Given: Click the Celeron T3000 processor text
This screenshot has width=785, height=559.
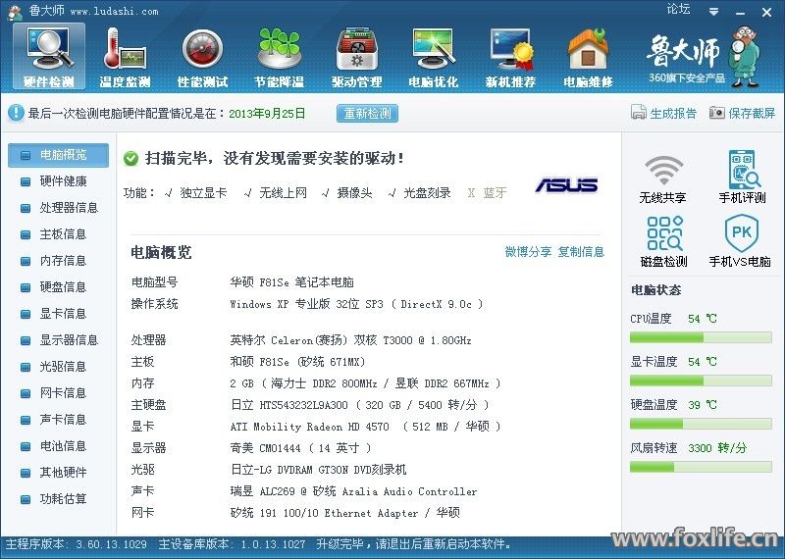Looking at the screenshot, I should 350,340.
